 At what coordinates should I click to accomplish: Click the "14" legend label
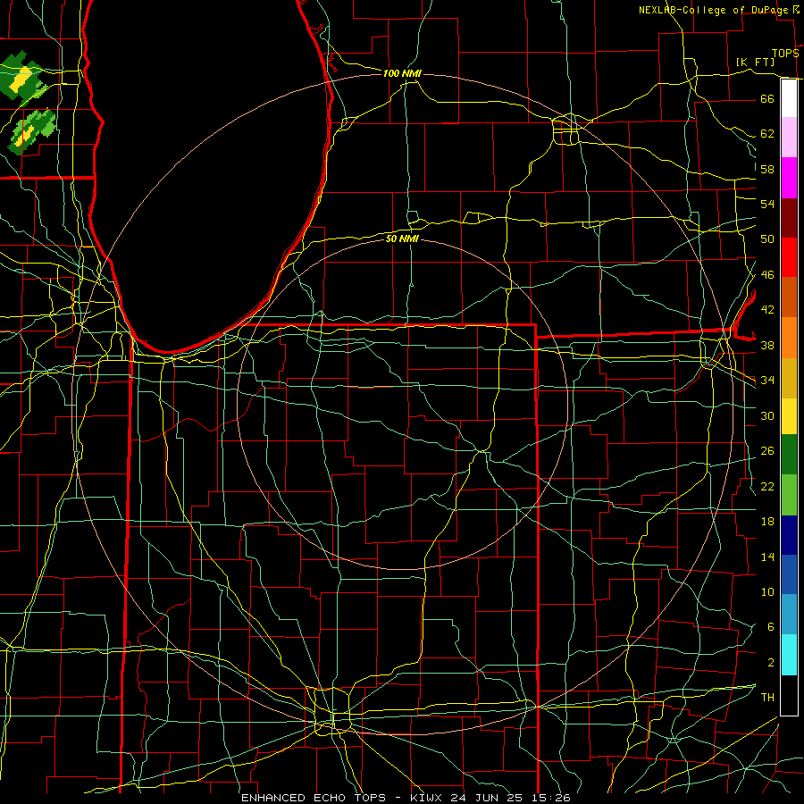coord(767,557)
